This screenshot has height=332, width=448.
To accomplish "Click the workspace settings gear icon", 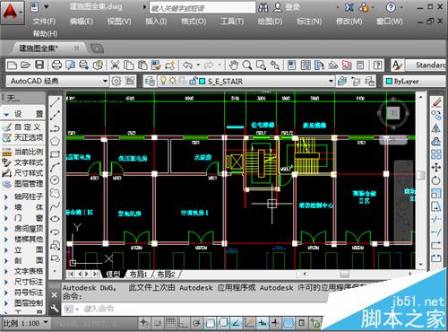I will [x=116, y=81].
